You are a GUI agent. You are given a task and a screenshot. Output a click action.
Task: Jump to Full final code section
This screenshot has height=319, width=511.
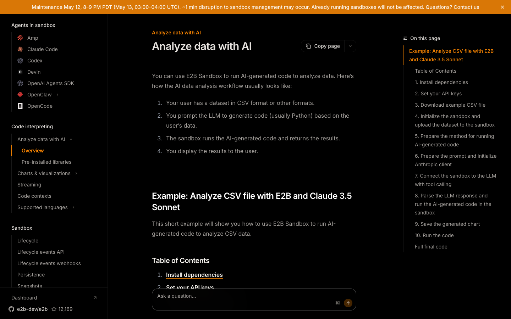coord(431,247)
